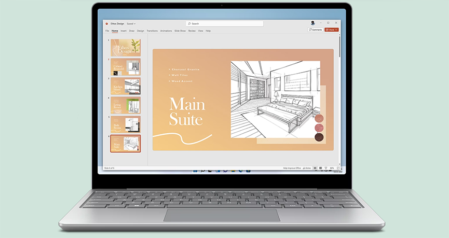The width and height of the screenshot is (449, 238).
Task: Select the Kitchen Island slide thumbnail
Action: click(x=125, y=86)
